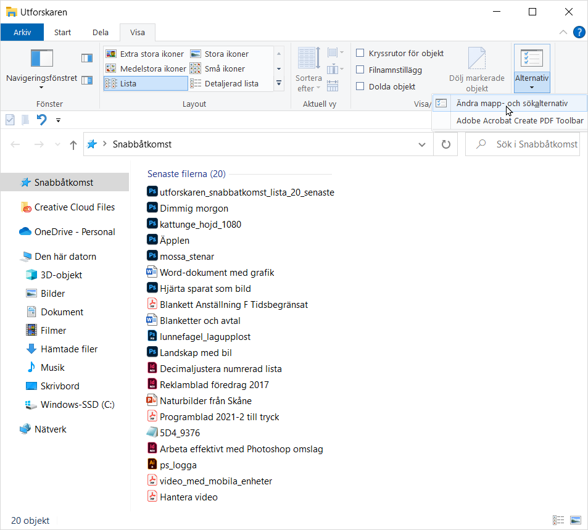Collapse the ribbon with the chevron
The width and height of the screenshot is (588, 530).
point(563,32)
